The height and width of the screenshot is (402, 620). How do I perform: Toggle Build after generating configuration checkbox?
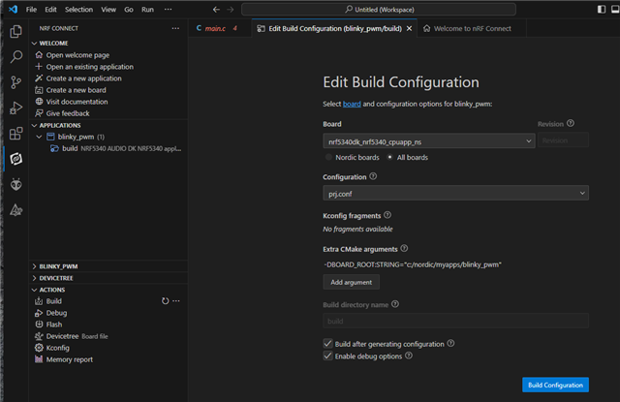pos(327,344)
